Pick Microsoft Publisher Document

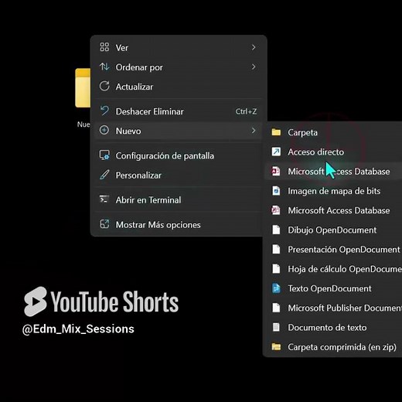pos(333,308)
